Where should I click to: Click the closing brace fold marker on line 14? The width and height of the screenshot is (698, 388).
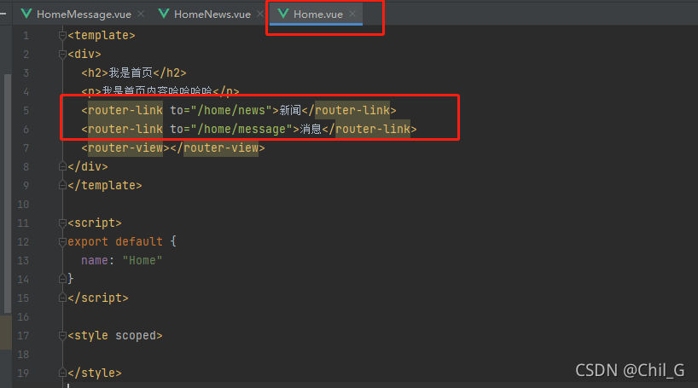click(62, 279)
